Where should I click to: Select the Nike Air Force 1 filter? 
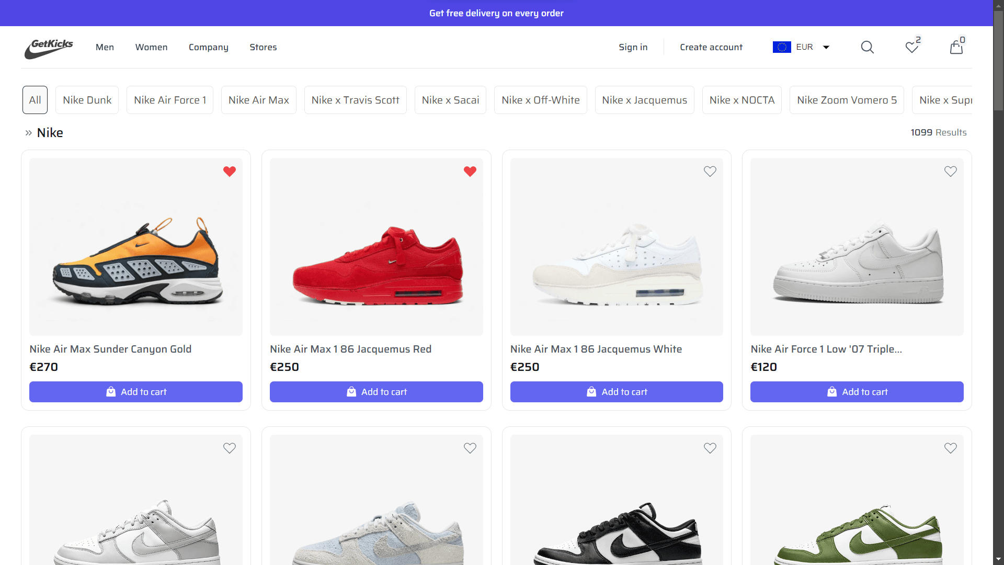pos(170,100)
